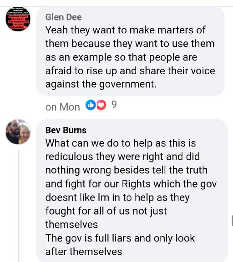Open Glen Dee's round profile picture

coord(18,19)
